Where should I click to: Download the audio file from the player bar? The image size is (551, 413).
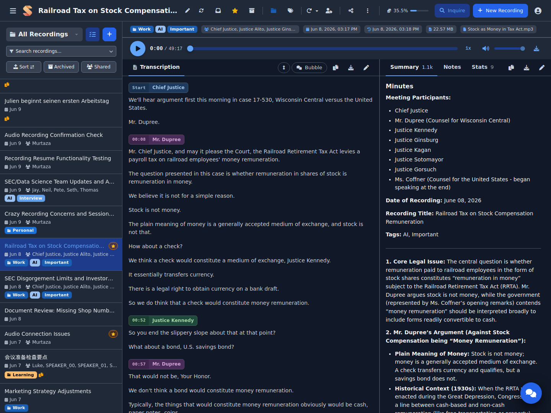coord(536,49)
